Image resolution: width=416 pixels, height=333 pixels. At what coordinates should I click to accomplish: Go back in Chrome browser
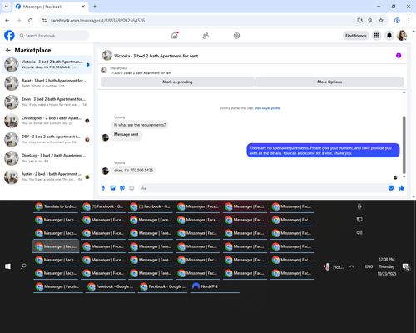pos(7,20)
